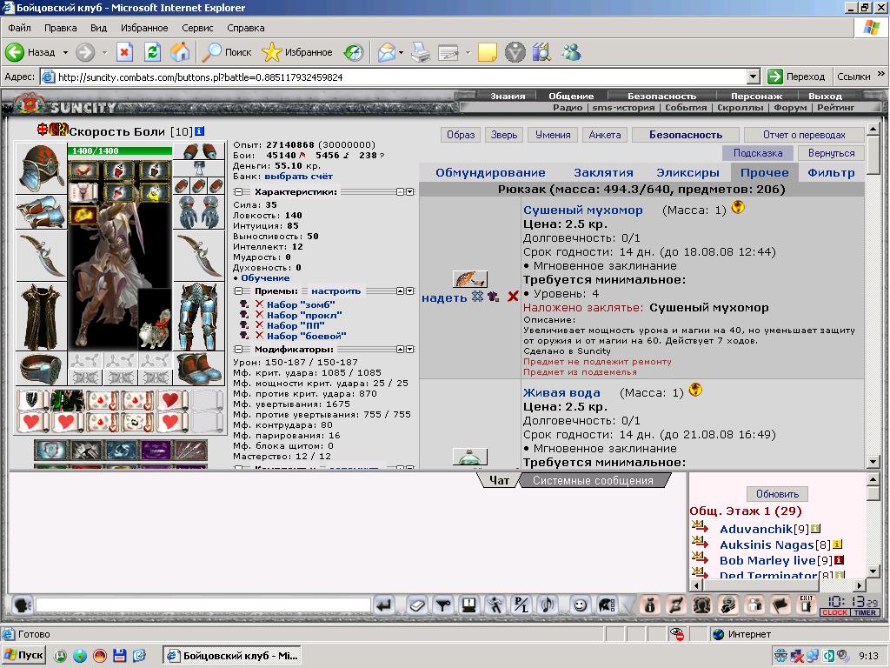Screen dimensions: 890x668
Task: Collapse the Характеристики section
Action: 238,192
